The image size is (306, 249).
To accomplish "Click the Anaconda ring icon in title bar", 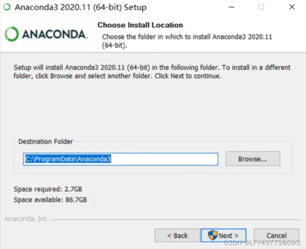I will click(7, 7).
